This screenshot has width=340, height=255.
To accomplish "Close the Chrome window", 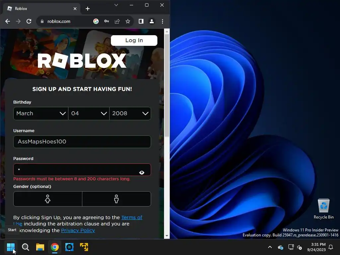I will click(x=162, y=5).
